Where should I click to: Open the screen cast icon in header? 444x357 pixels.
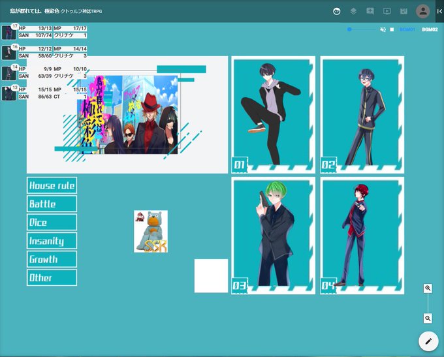(387, 11)
